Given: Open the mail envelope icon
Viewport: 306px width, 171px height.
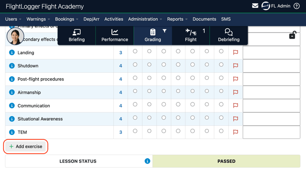Looking at the screenshot, I should (255, 6).
